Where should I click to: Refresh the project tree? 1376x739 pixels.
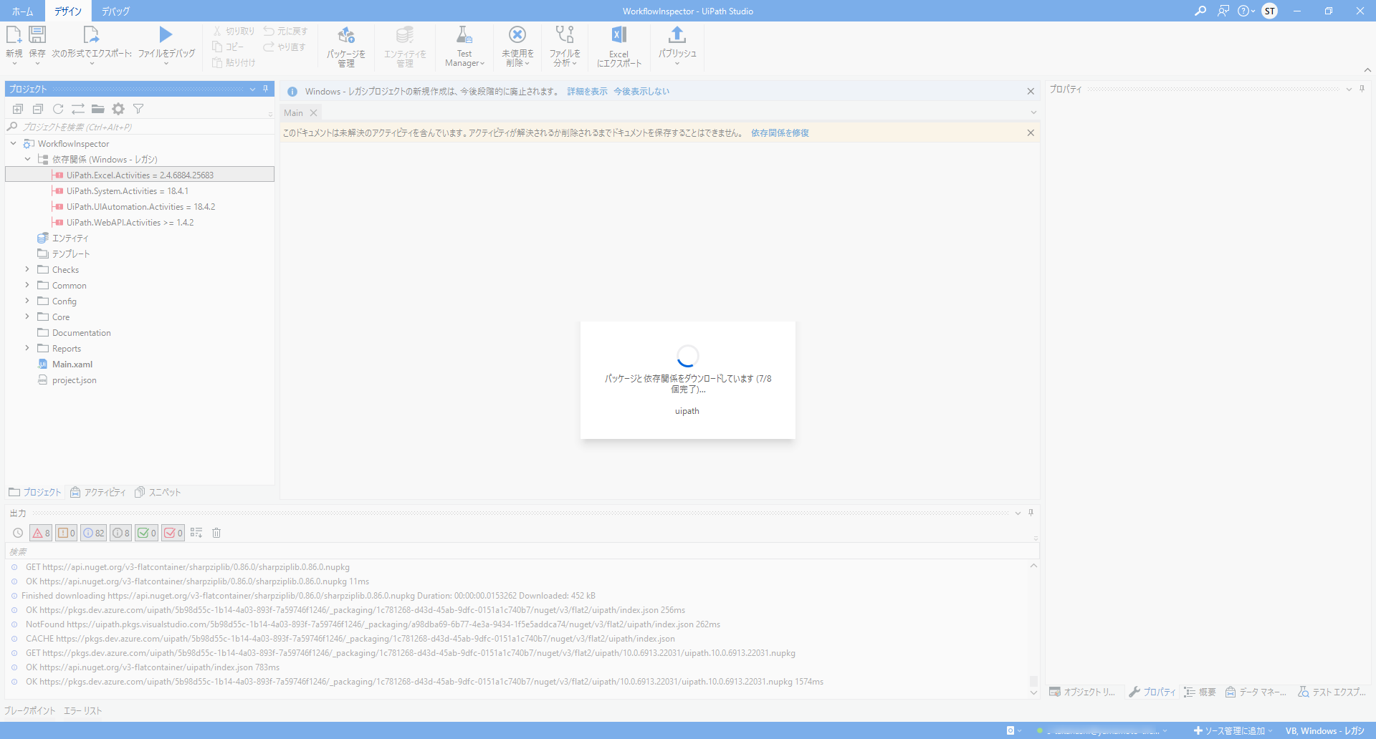pos(58,109)
